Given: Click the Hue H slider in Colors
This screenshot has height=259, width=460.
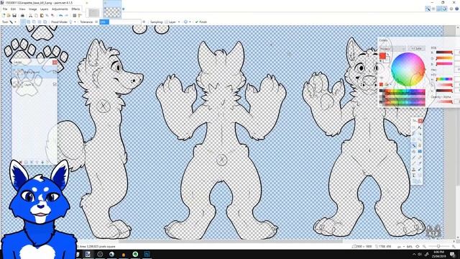Looking at the screenshot, I should 444,79.
